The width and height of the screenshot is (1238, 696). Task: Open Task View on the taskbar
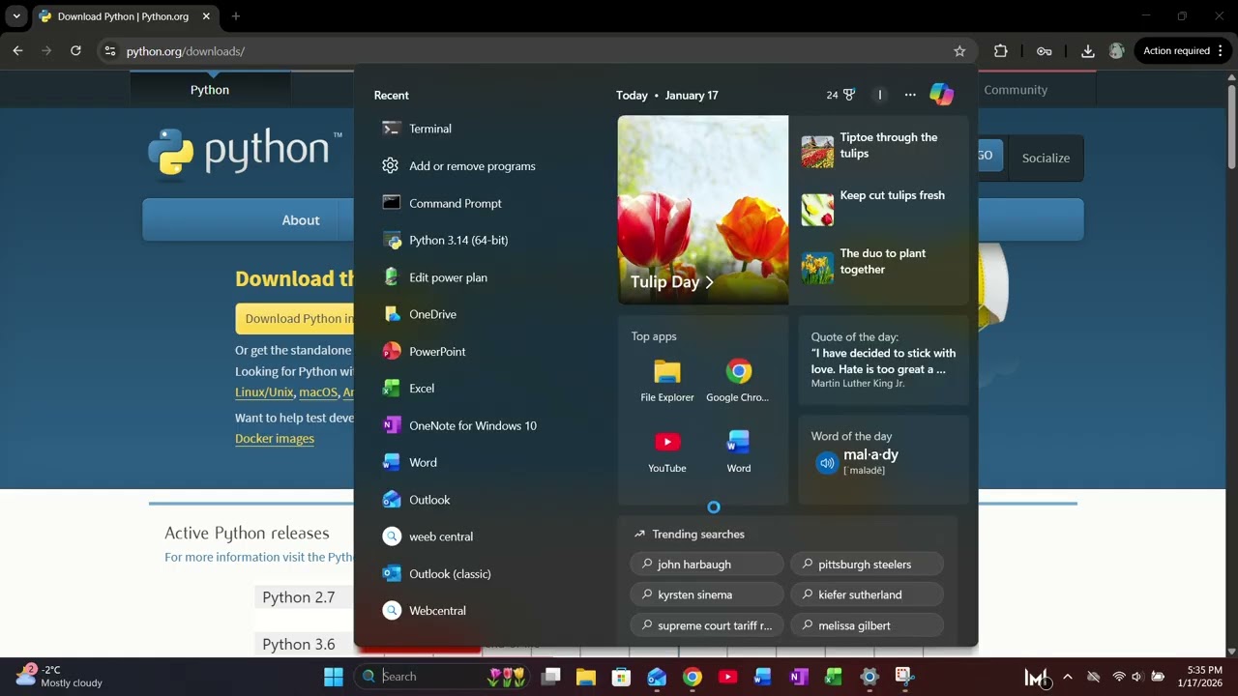550,677
